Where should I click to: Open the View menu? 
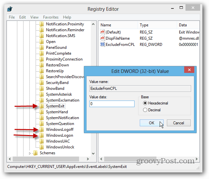tap(34, 17)
